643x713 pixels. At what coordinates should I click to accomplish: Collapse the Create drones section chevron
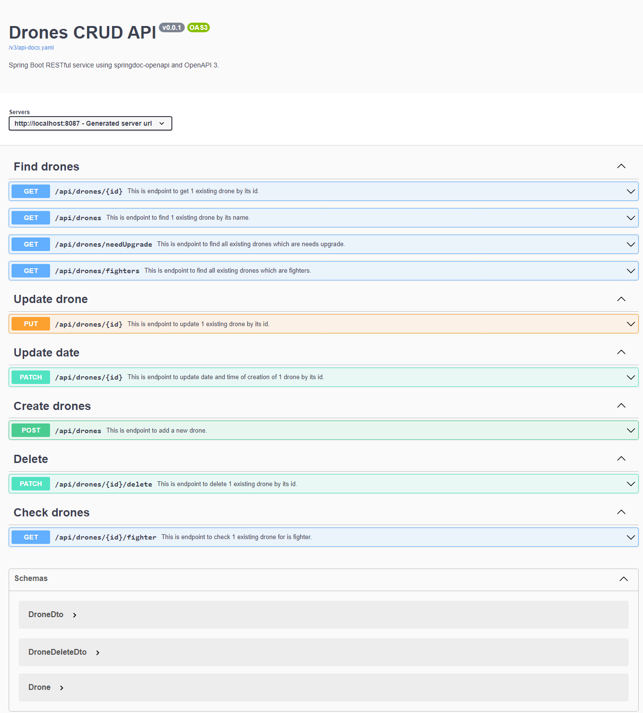pyautogui.click(x=621, y=406)
